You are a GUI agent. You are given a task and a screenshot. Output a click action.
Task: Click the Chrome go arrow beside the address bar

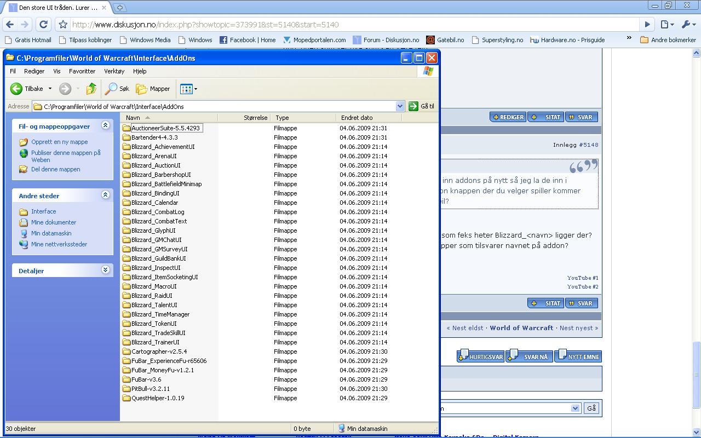647,25
